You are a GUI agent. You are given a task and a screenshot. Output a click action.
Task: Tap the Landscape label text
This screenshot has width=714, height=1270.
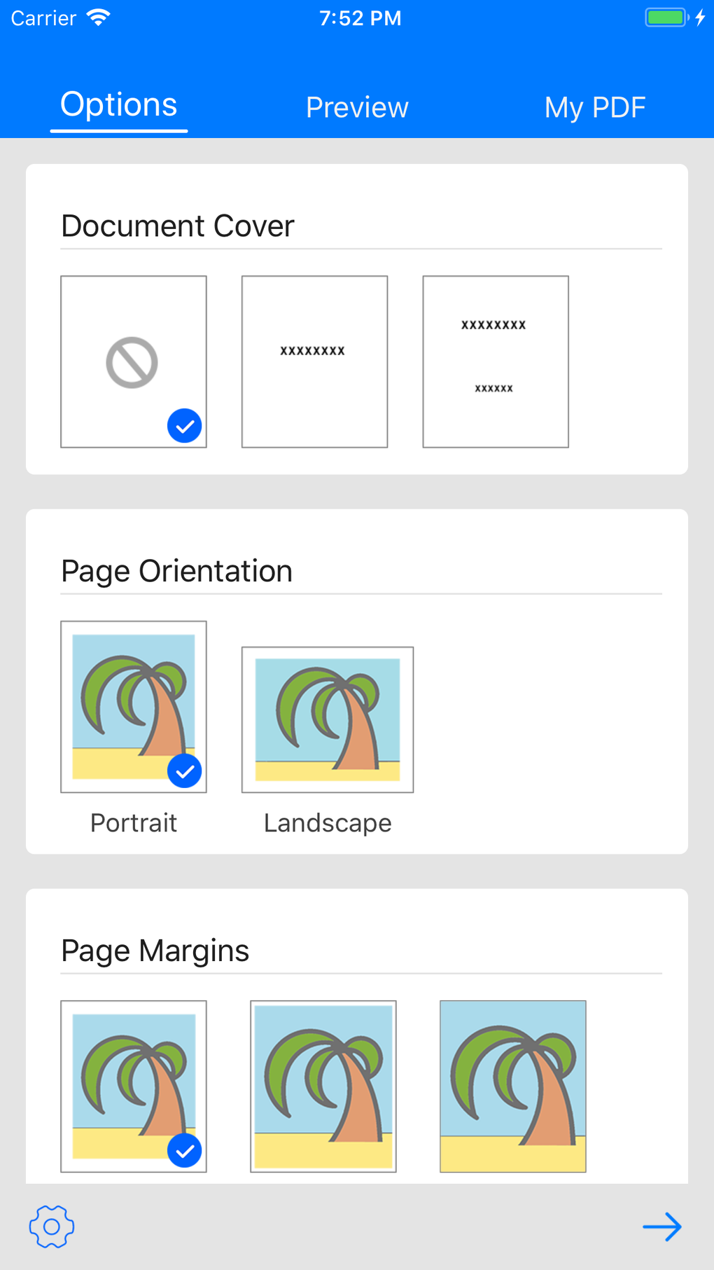point(327,823)
